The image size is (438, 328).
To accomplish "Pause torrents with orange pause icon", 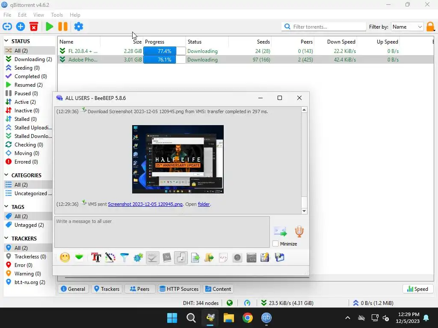I will click(63, 27).
